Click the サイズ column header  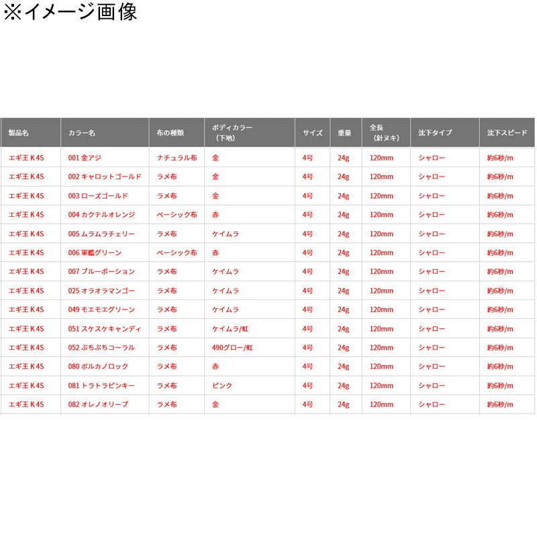312,133
